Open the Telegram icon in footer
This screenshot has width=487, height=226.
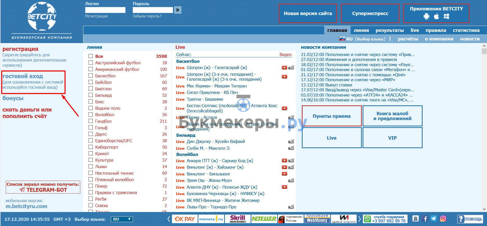[x=433, y=219]
